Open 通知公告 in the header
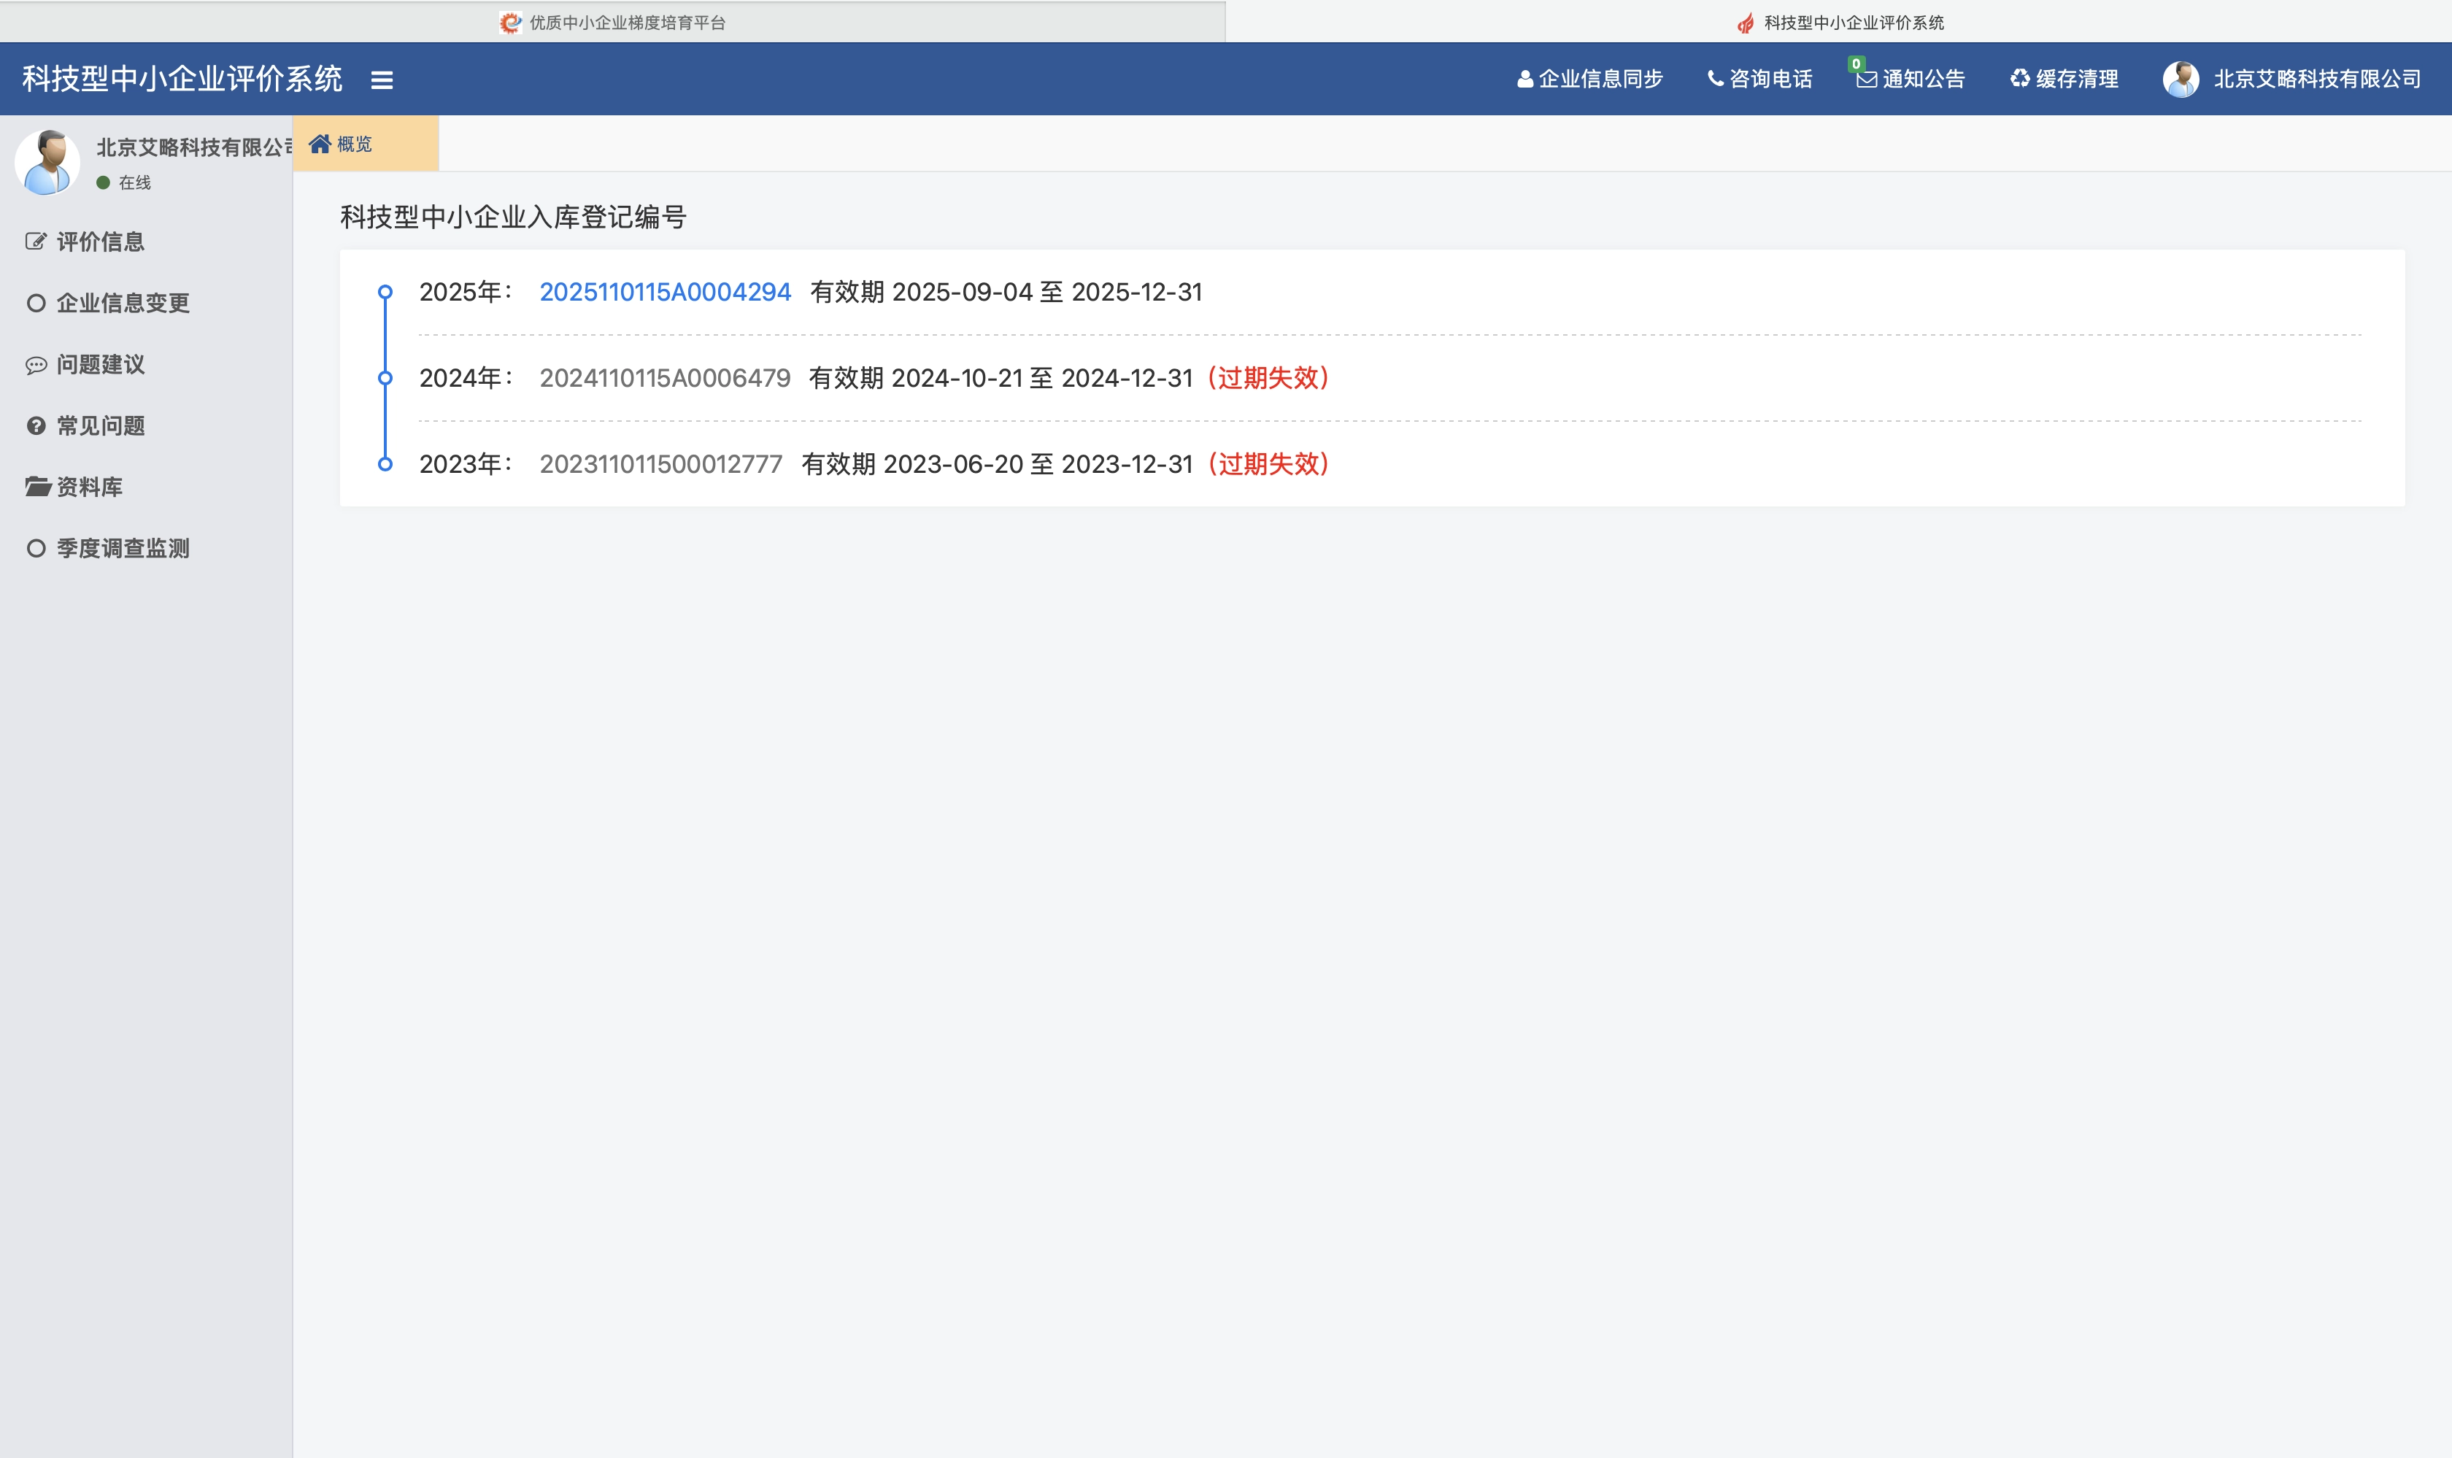This screenshot has width=2452, height=1458. click(1911, 79)
